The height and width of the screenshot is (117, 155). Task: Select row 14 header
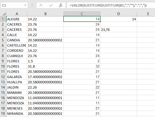pyautogui.click(x=3, y=87)
